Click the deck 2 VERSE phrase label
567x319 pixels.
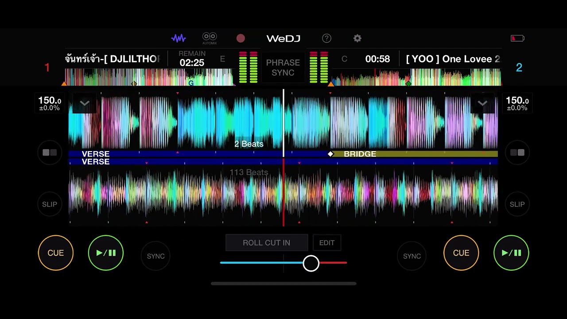pyautogui.click(x=96, y=162)
